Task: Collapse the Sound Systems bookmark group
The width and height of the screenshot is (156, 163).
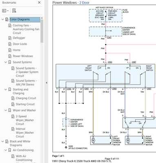Action: coord(6,62)
